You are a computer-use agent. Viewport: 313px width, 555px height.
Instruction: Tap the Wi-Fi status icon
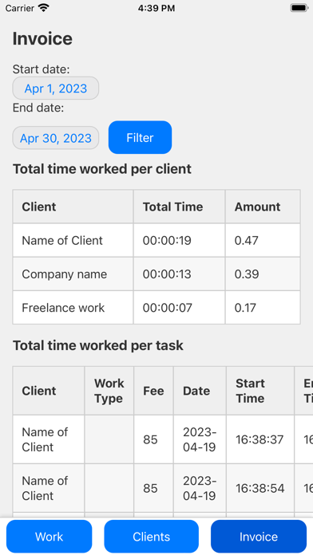pyautogui.click(x=44, y=8)
